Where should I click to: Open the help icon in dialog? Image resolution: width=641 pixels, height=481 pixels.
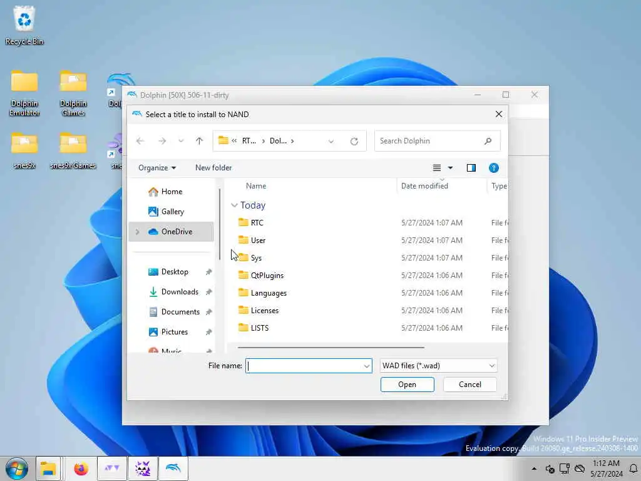pos(493,168)
